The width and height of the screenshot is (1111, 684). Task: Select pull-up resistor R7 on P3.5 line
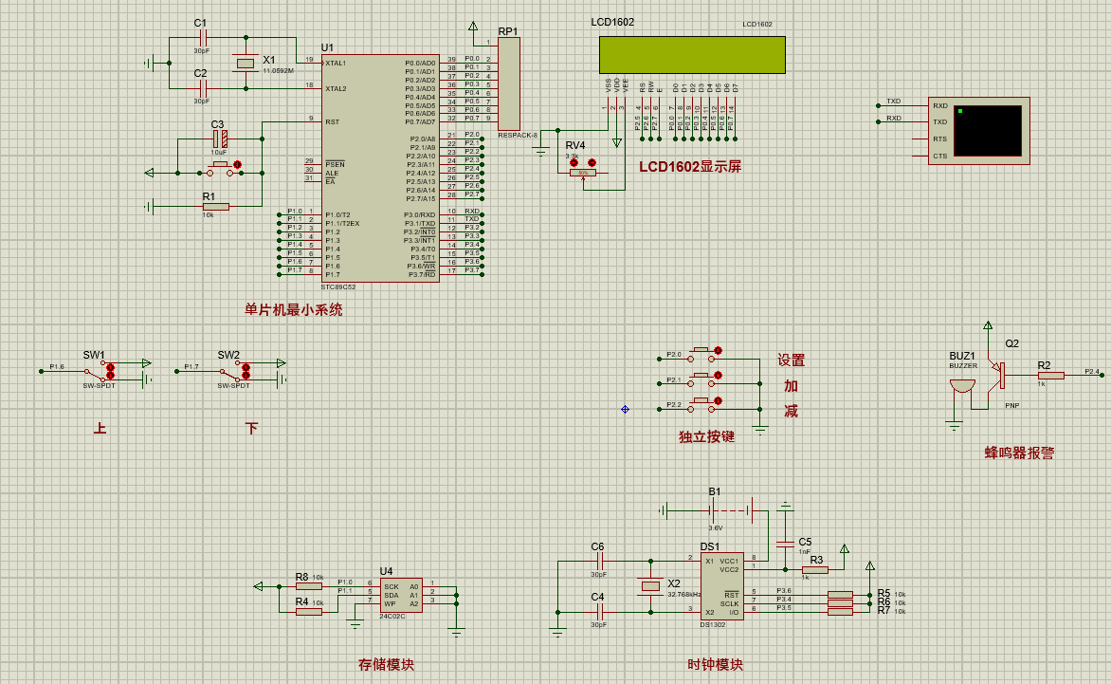pos(840,611)
